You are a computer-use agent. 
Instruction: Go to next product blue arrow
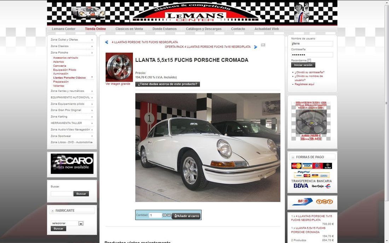(256, 47)
